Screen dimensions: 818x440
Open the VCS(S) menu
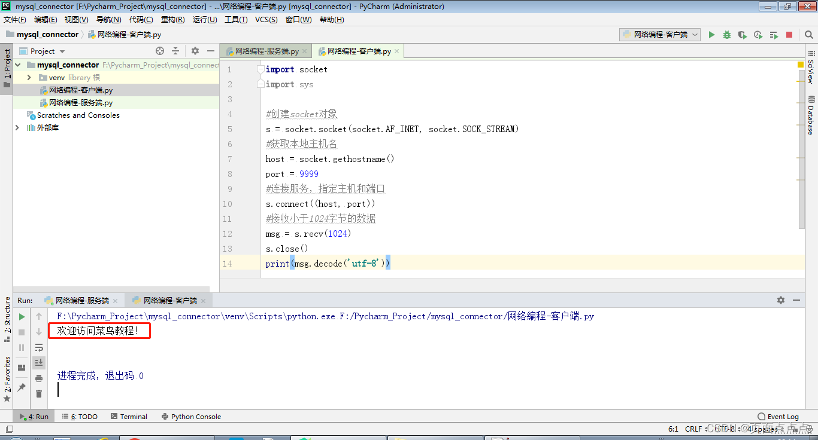coord(266,20)
